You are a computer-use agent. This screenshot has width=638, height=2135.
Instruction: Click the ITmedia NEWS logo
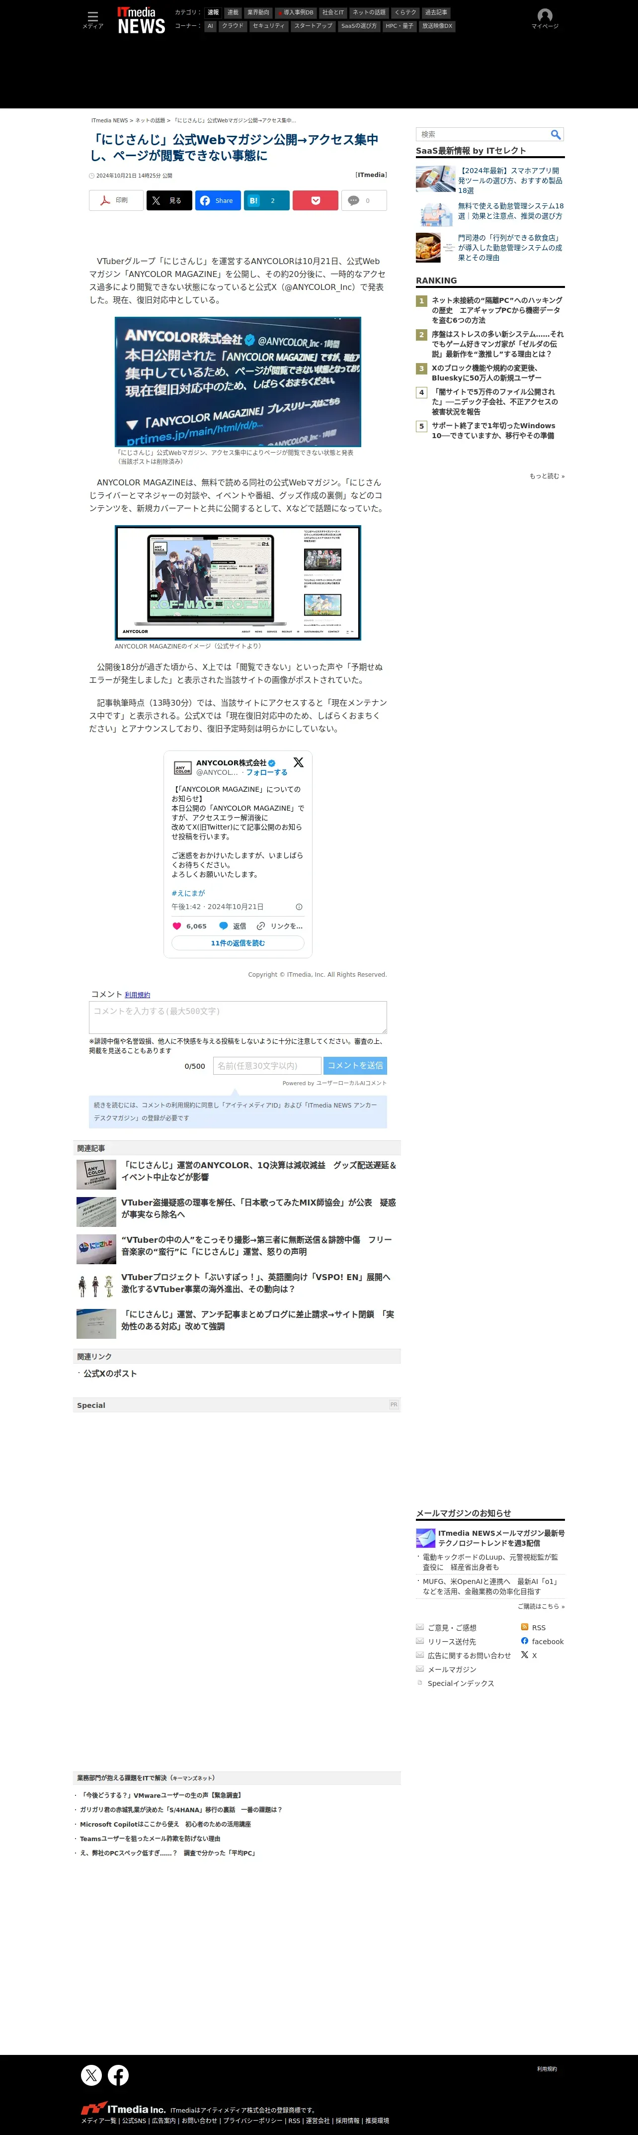[x=141, y=20]
